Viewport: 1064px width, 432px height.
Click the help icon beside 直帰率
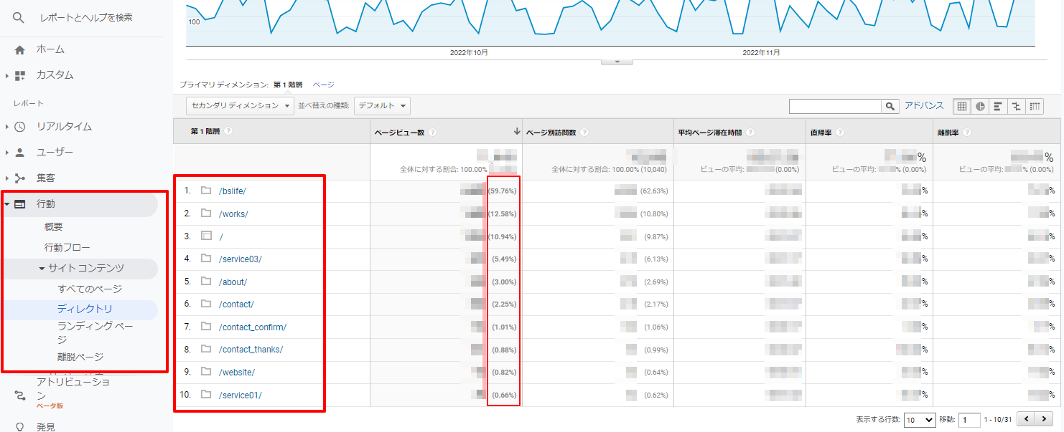click(x=840, y=133)
